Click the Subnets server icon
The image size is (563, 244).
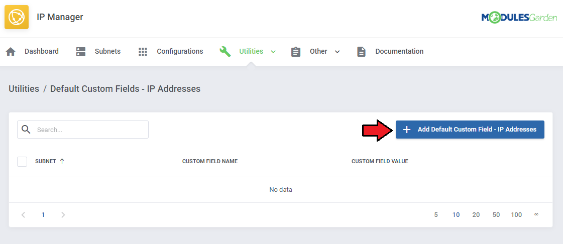click(81, 52)
